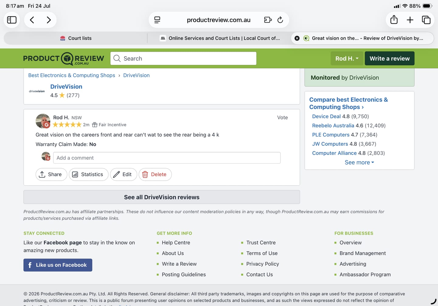The height and width of the screenshot is (306, 438).
Task: Open the Advertising footer link
Action: [x=353, y=264]
